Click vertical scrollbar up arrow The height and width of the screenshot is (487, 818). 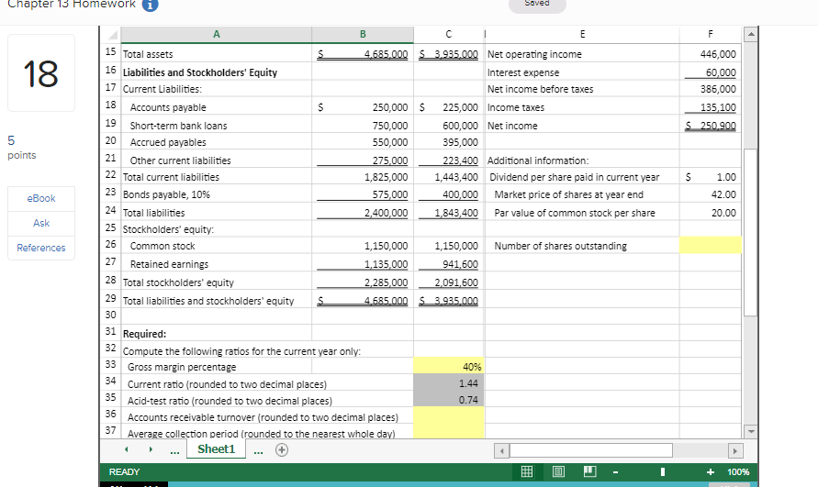750,35
